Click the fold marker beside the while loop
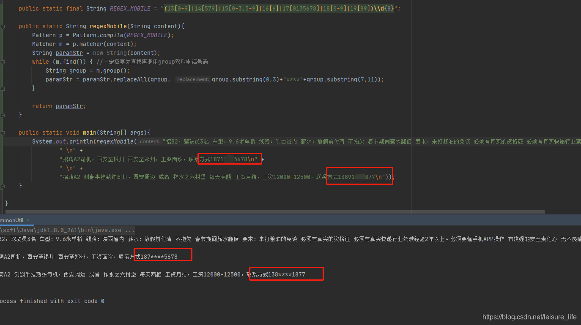581x325 pixels. (x=3, y=61)
